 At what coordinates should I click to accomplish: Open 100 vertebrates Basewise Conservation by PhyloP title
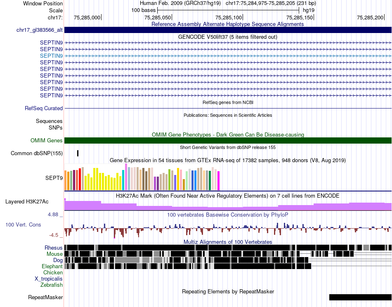[x=228, y=215]
